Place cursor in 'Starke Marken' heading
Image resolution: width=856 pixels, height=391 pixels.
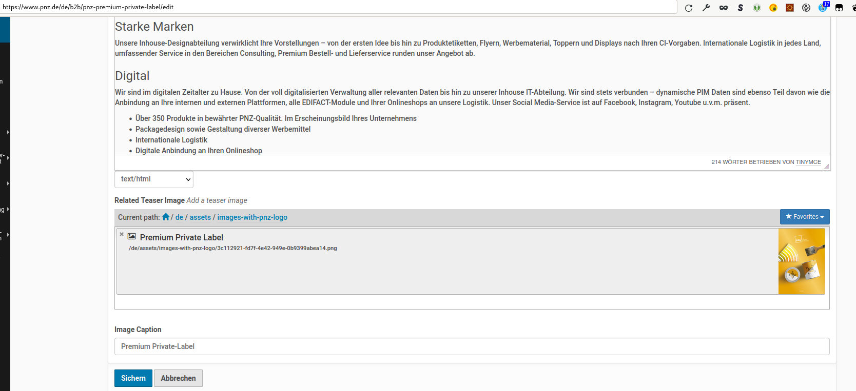point(154,27)
